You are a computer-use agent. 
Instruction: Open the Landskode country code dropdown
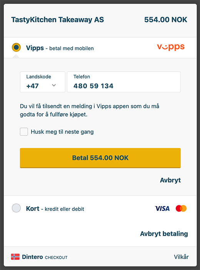(42, 82)
